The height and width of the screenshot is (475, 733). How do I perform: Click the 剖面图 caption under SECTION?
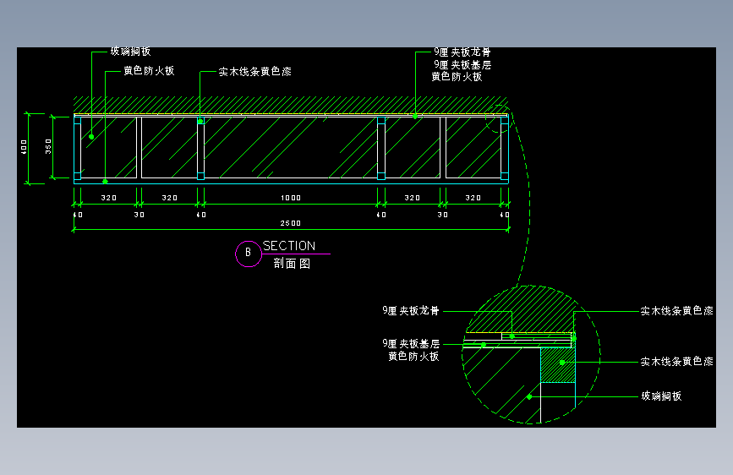click(292, 264)
